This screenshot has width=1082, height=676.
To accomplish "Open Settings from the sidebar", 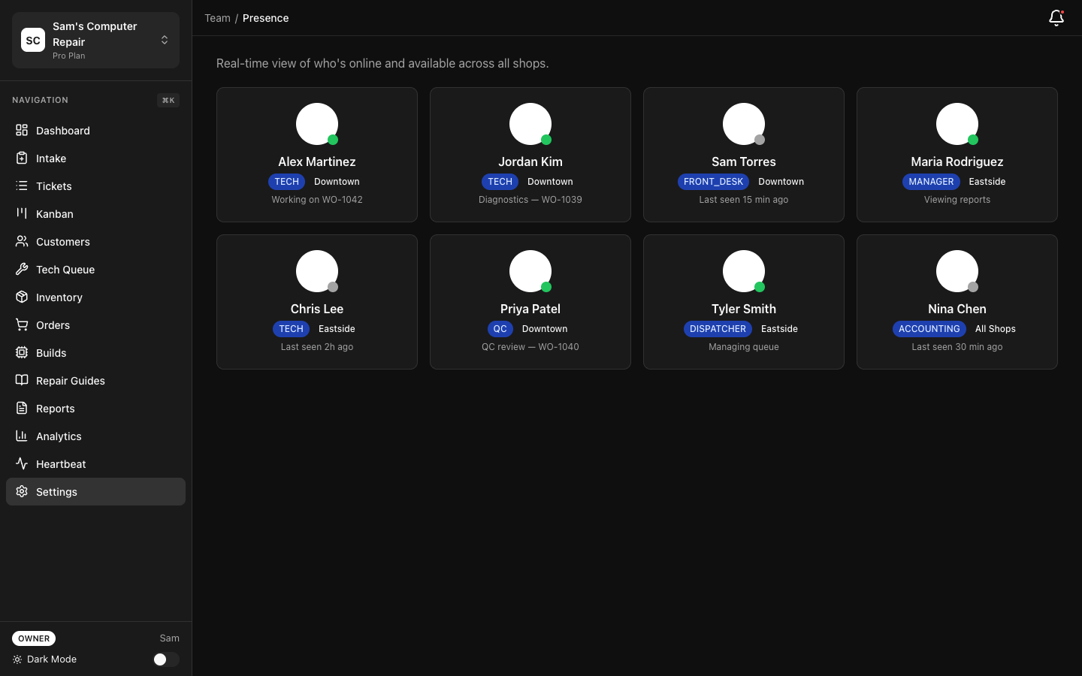I will [x=56, y=492].
